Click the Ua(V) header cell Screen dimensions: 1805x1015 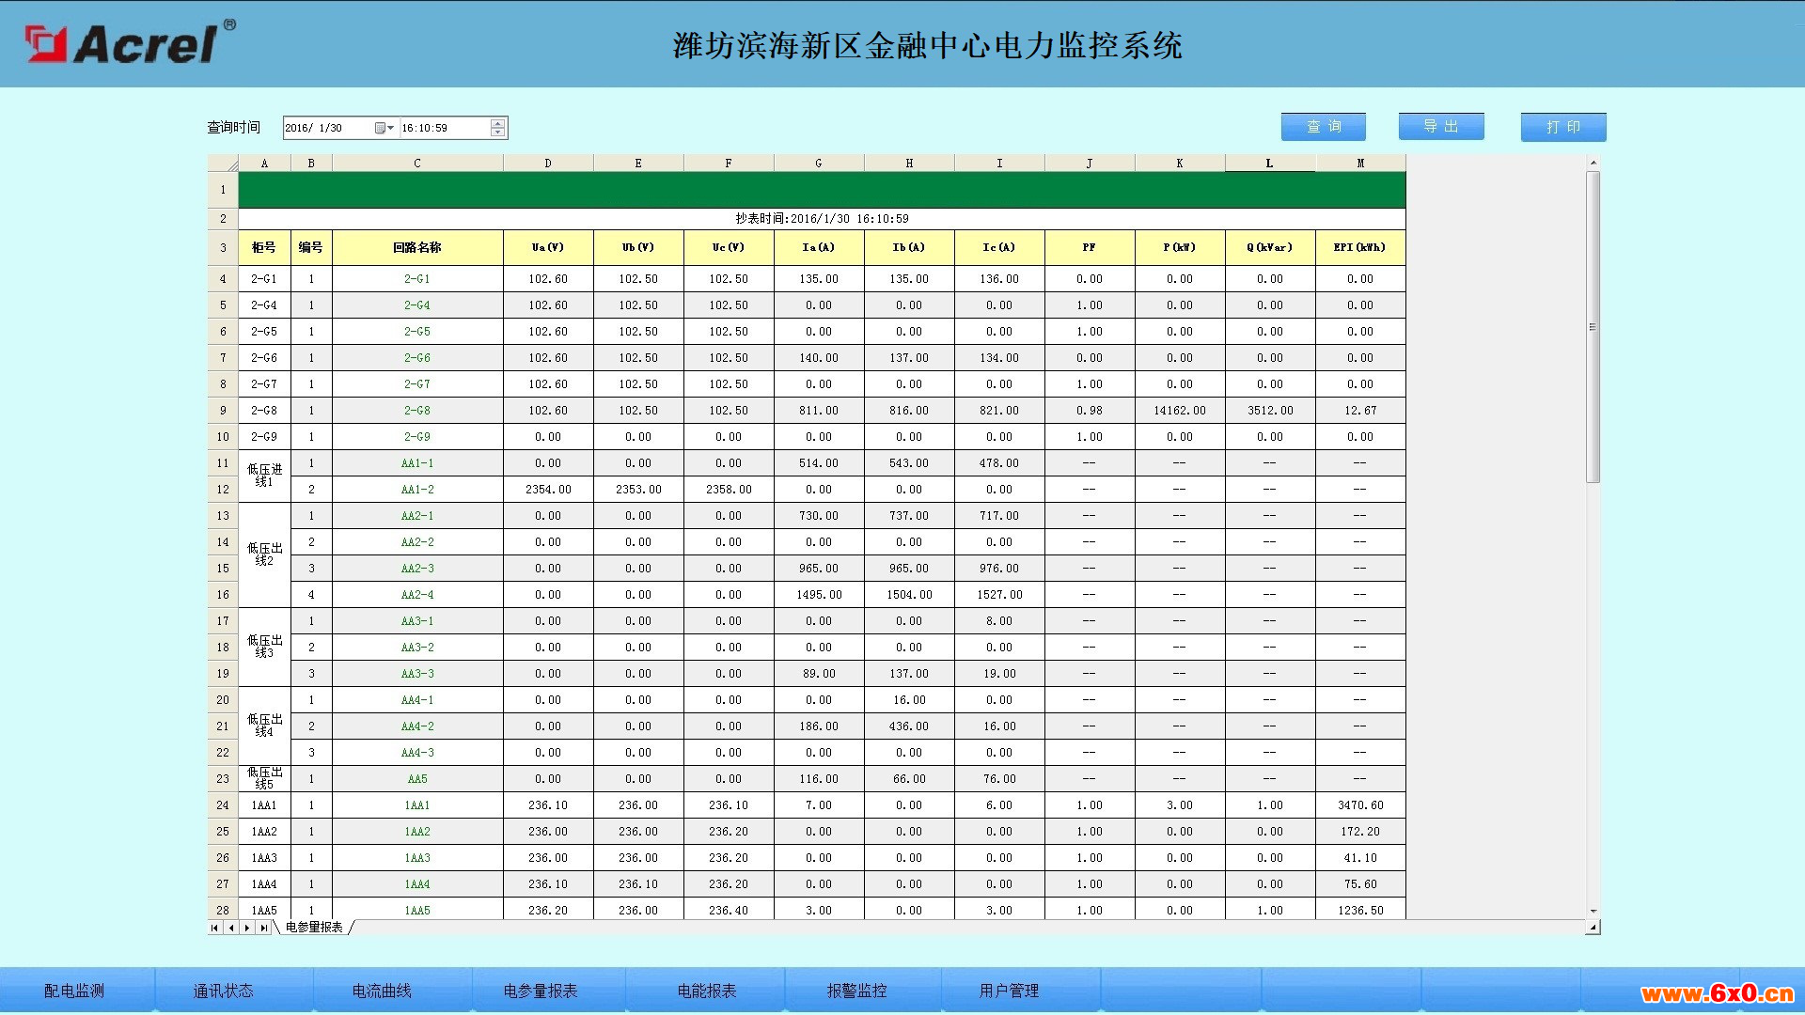point(548,247)
